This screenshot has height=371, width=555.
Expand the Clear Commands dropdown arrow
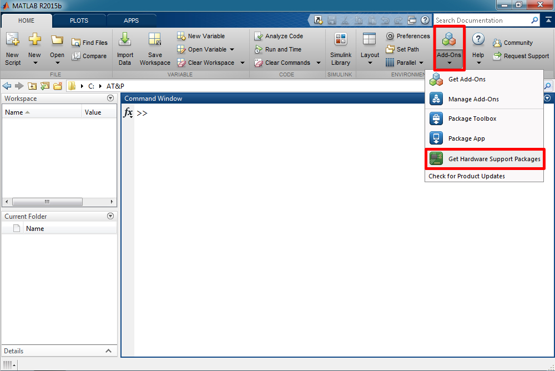pos(319,63)
